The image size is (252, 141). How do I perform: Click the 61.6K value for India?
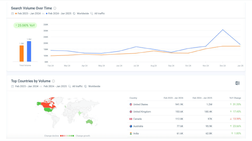pyautogui.click(x=180, y=134)
